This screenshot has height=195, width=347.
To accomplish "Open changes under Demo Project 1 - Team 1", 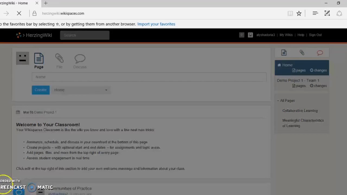I will tap(318, 86).
